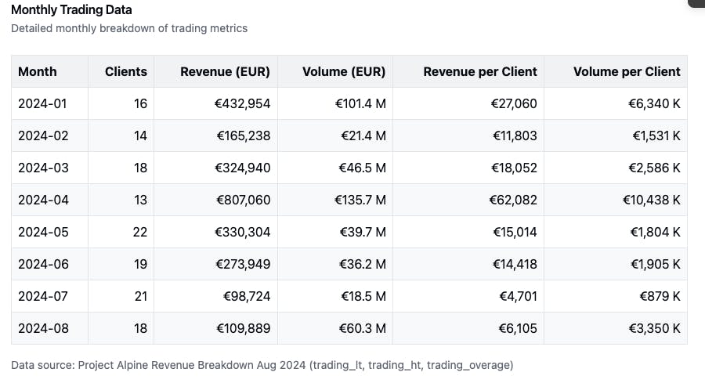Select the Revenue (EUR) column header

pos(225,71)
